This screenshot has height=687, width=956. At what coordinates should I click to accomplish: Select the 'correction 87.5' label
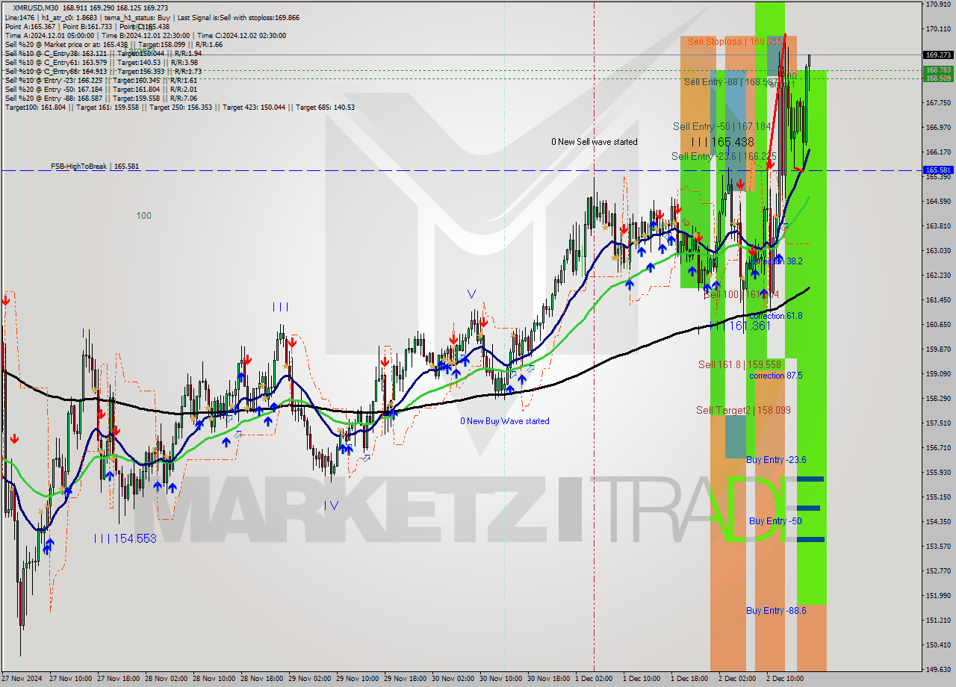[776, 376]
